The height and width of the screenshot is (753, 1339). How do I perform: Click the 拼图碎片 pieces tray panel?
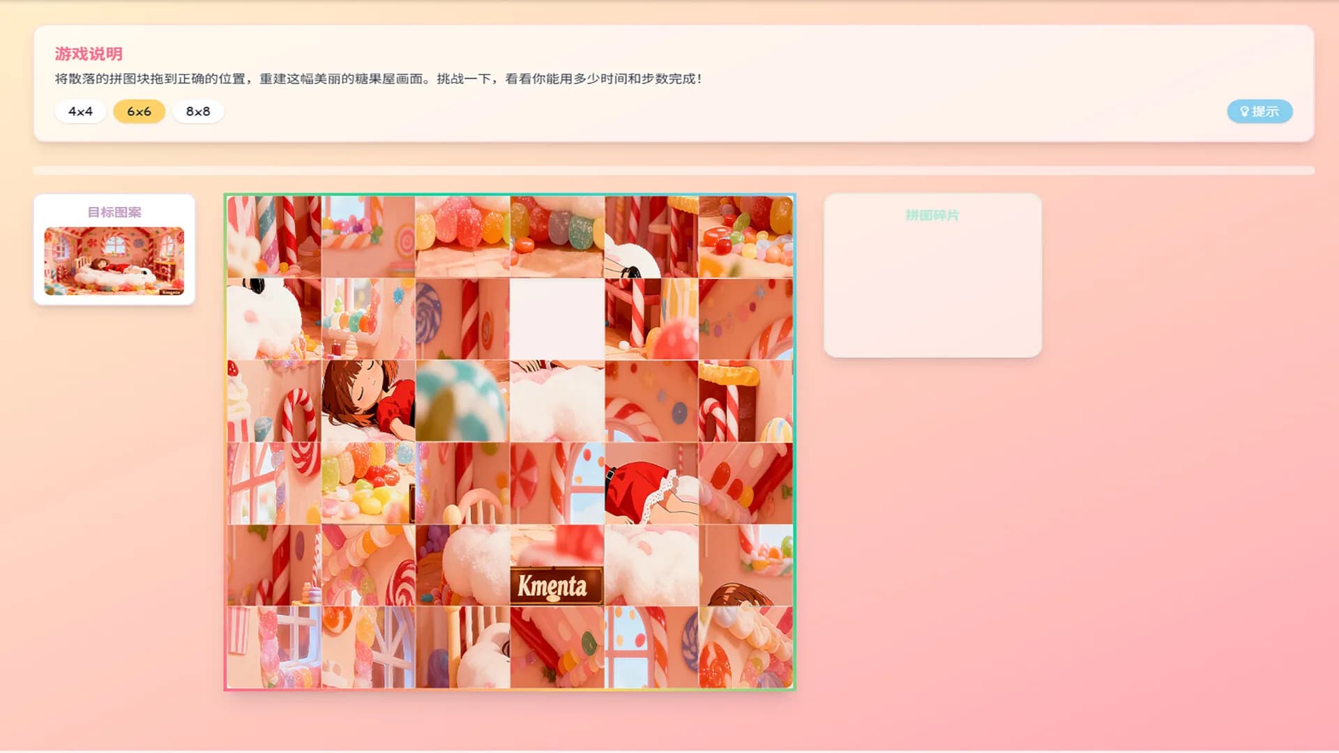(x=932, y=275)
